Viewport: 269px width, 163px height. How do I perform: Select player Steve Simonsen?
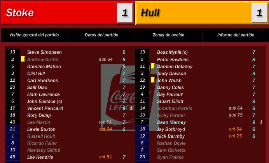click(44, 52)
